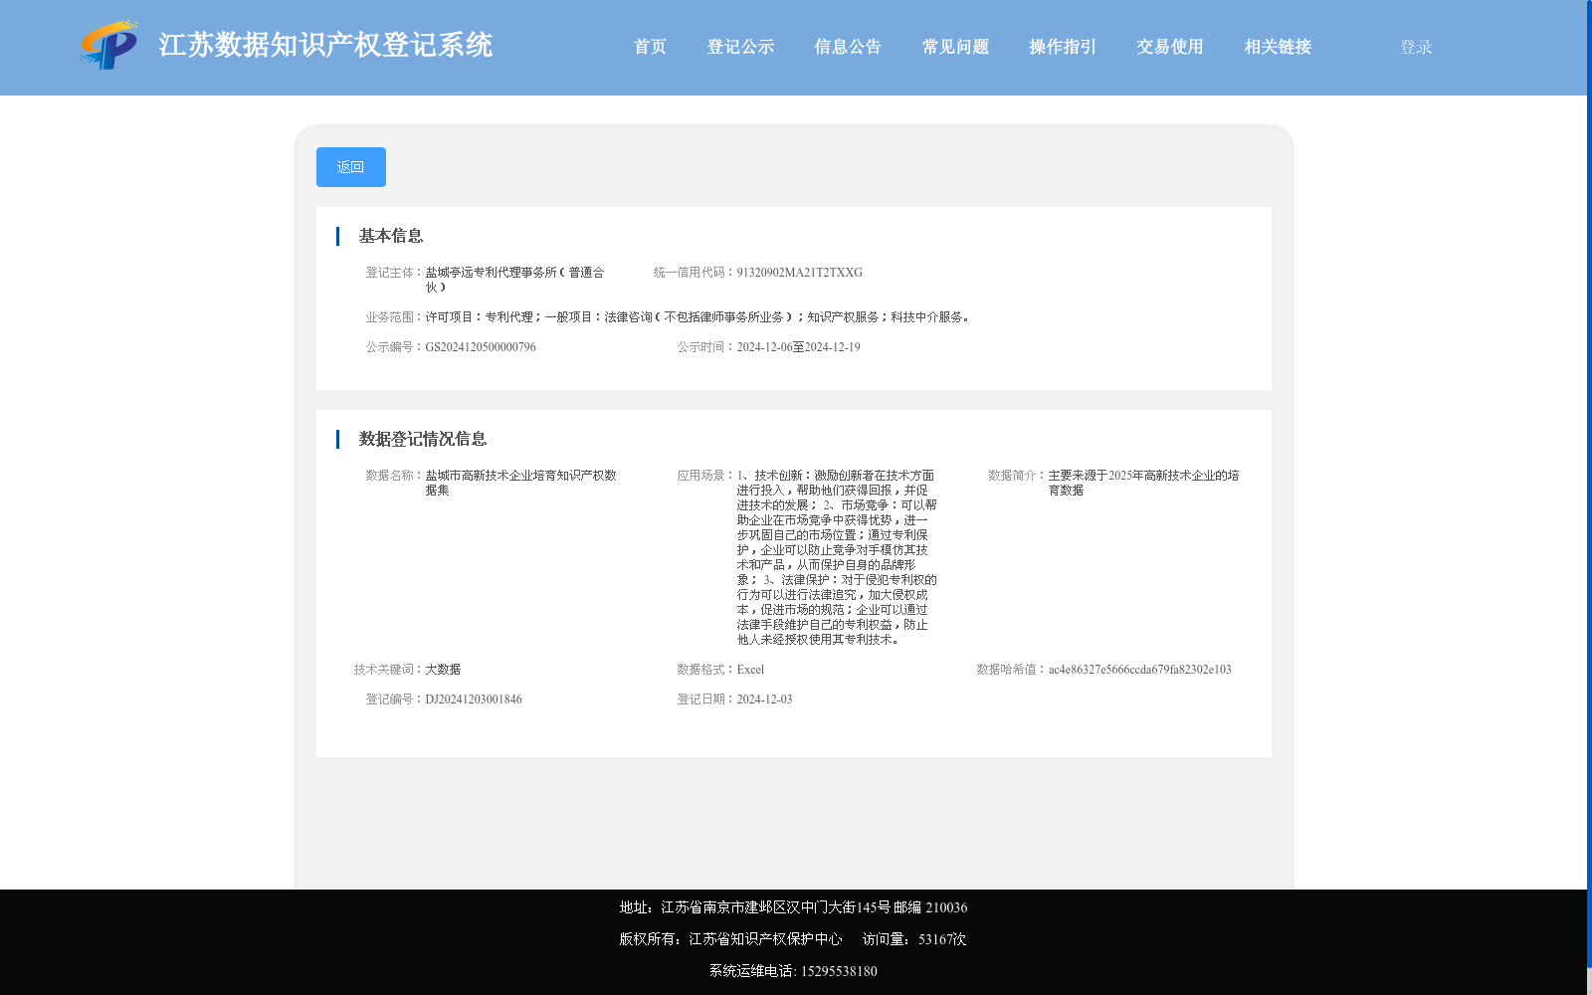
Task: Click the hash value ac4e86327e5666ccda679fa82302e103
Action: click(1139, 670)
